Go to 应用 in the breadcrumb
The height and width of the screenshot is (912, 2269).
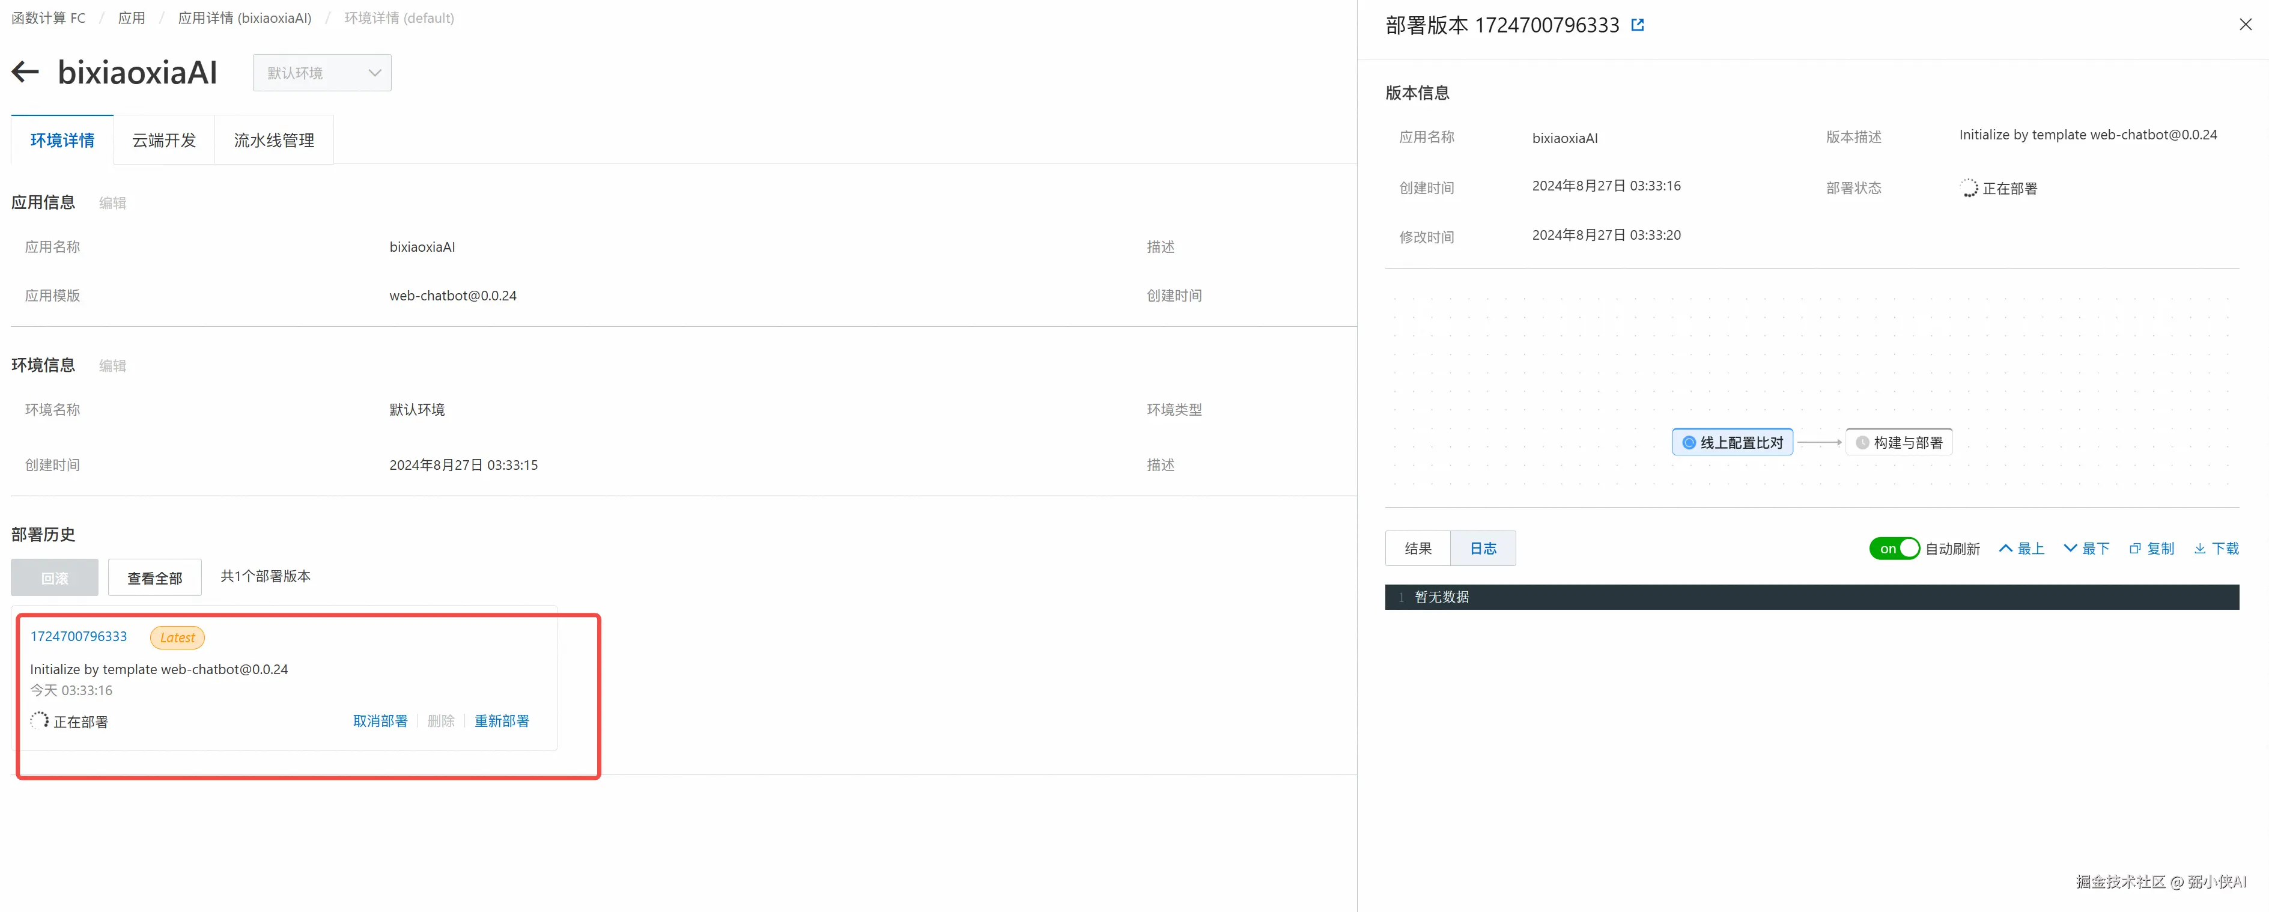(x=131, y=17)
